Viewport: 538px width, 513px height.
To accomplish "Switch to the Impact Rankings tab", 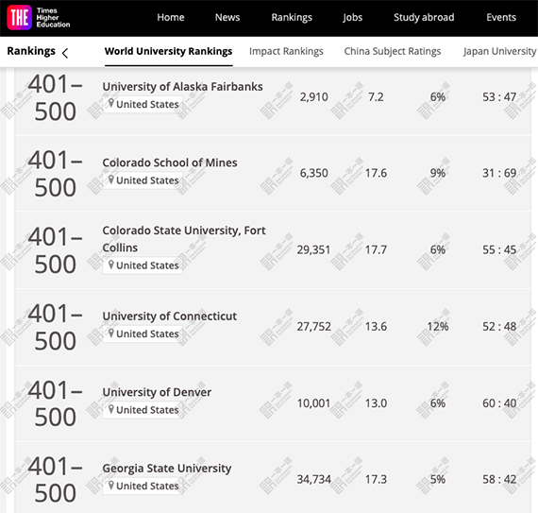I will pos(286,52).
